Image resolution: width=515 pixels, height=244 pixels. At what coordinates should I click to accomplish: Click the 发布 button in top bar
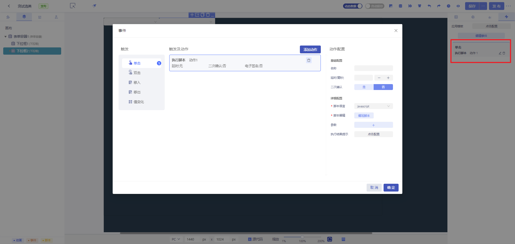pyautogui.click(x=496, y=6)
